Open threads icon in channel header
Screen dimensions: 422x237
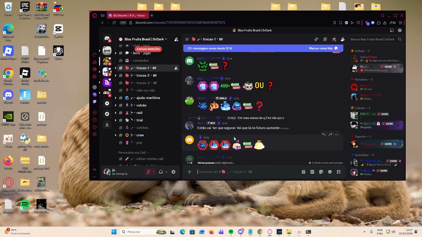coord(316,39)
